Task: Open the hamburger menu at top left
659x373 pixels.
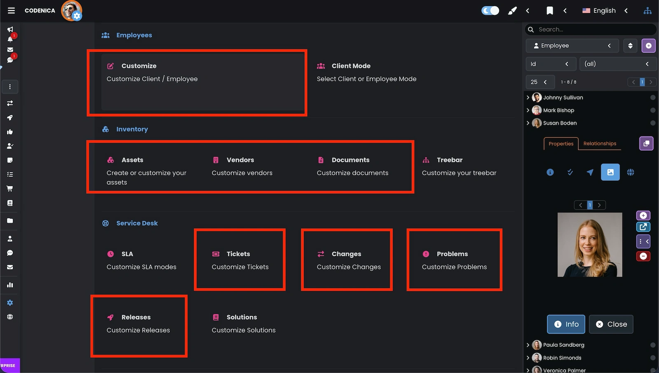Action: [x=11, y=10]
